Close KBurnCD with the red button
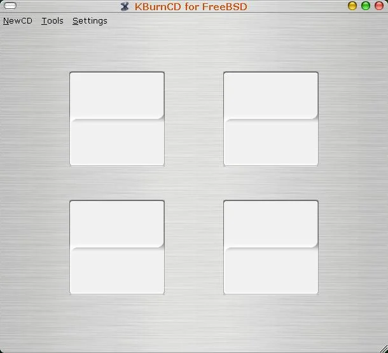 click(378, 6)
